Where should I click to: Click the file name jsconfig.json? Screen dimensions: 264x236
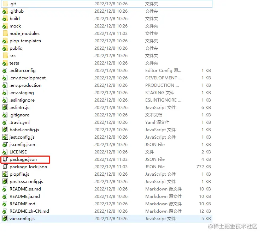pos(22,145)
